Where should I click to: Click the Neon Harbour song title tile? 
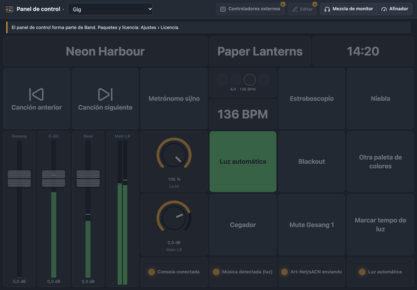pos(105,51)
